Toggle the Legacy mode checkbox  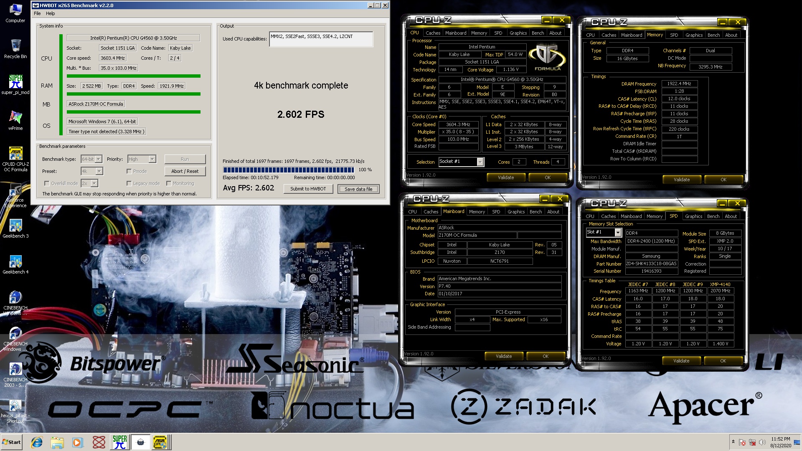pyautogui.click(x=129, y=183)
